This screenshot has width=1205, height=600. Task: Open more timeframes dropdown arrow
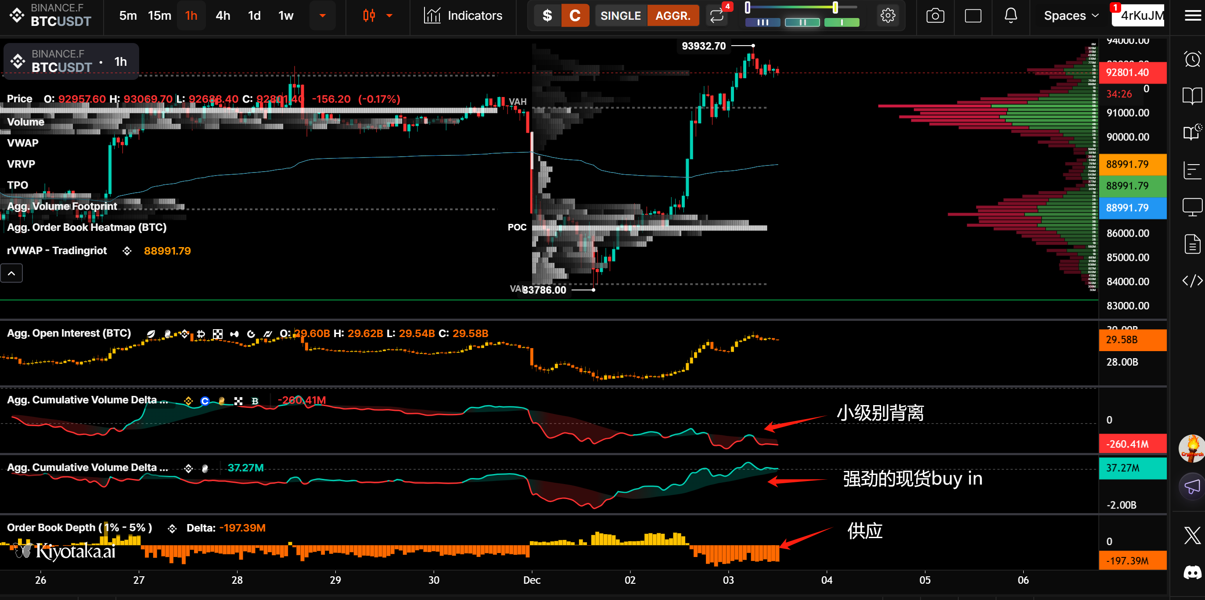tap(322, 16)
